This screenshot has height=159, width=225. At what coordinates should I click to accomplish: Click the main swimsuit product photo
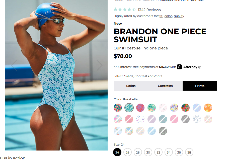click(56, 75)
